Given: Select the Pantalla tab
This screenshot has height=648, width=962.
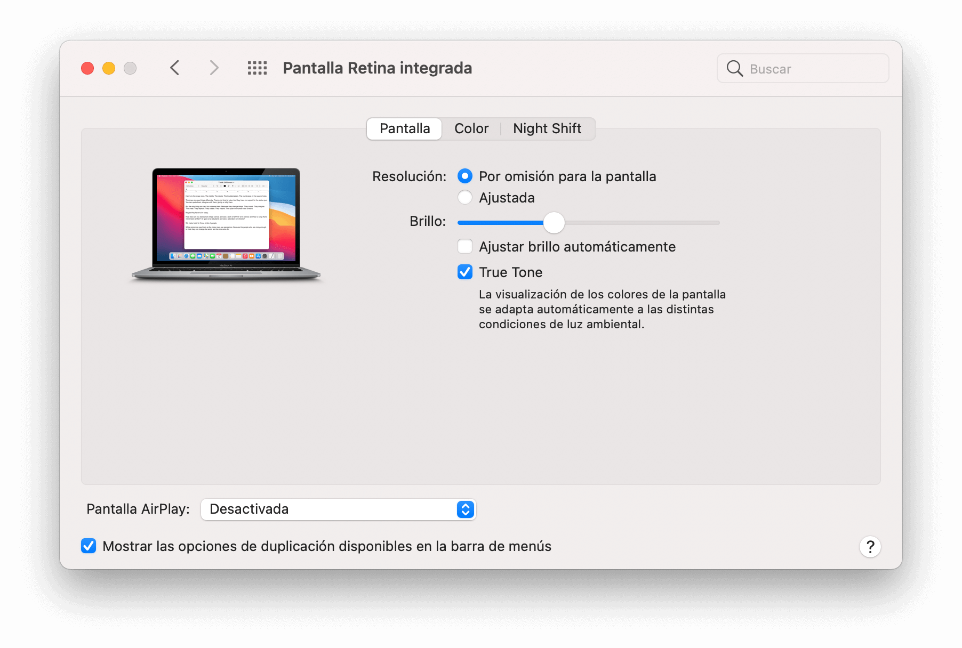Looking at the screenshot, I should 404,128.
